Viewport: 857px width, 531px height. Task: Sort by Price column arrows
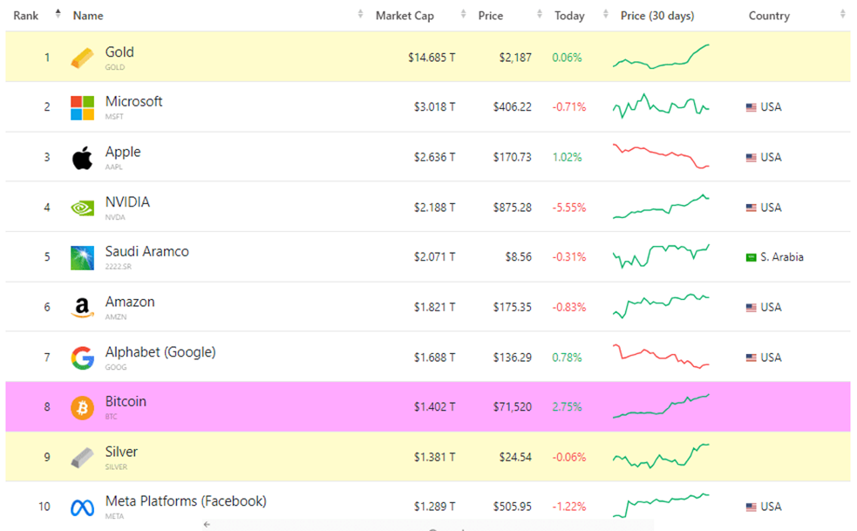point(540,14)
